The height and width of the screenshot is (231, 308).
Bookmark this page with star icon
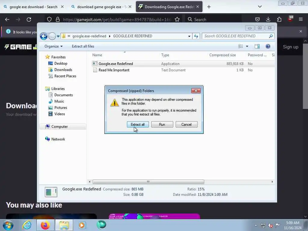pyautogui.click(x=177, y=20)
